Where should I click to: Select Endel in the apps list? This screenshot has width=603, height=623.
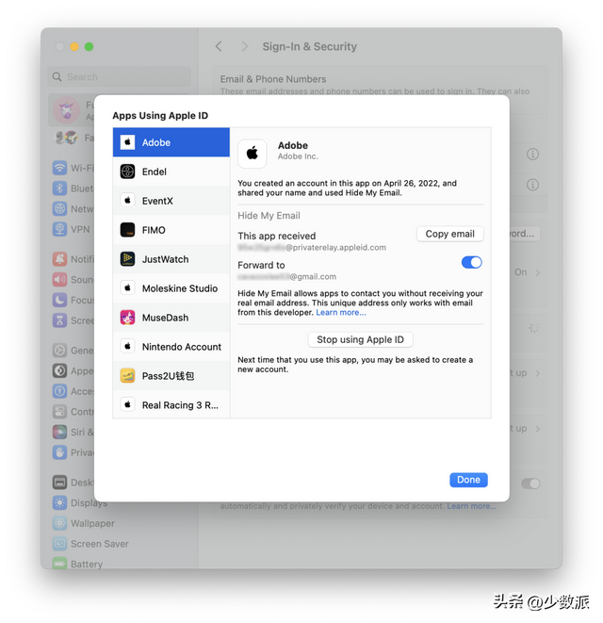pos(171,172)
